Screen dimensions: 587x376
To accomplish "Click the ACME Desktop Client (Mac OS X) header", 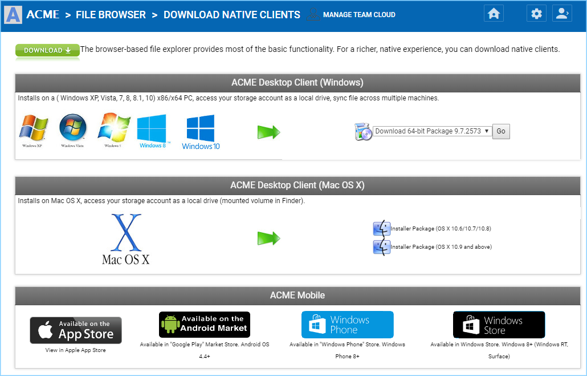I will click(x=297, y=185).
